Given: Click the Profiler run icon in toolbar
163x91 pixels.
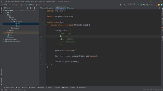Looking at the screenshot, I should (x=147, y=5).
